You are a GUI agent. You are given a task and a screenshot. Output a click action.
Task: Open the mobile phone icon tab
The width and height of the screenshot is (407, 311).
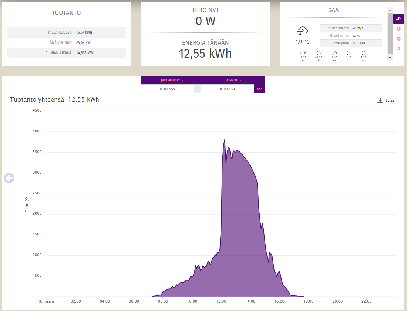click(x=398, y=49)
